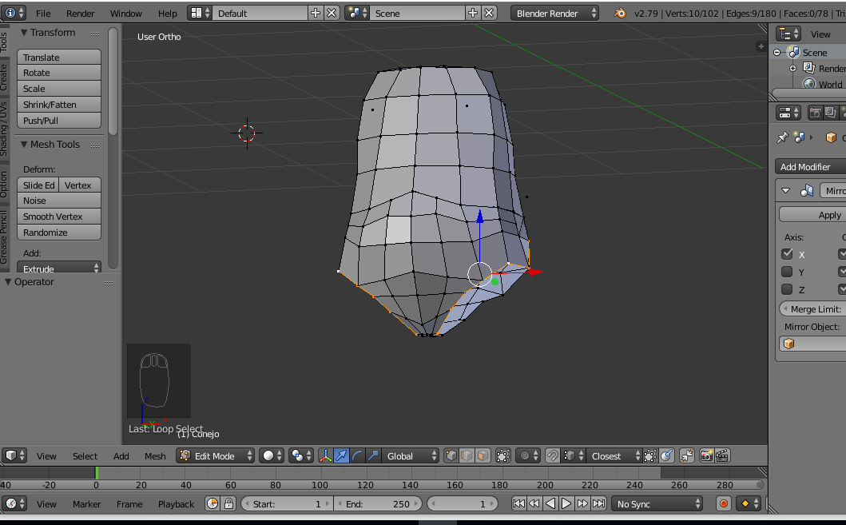
Task: Open the Properties editor type selector
Action: coord(788,113)
